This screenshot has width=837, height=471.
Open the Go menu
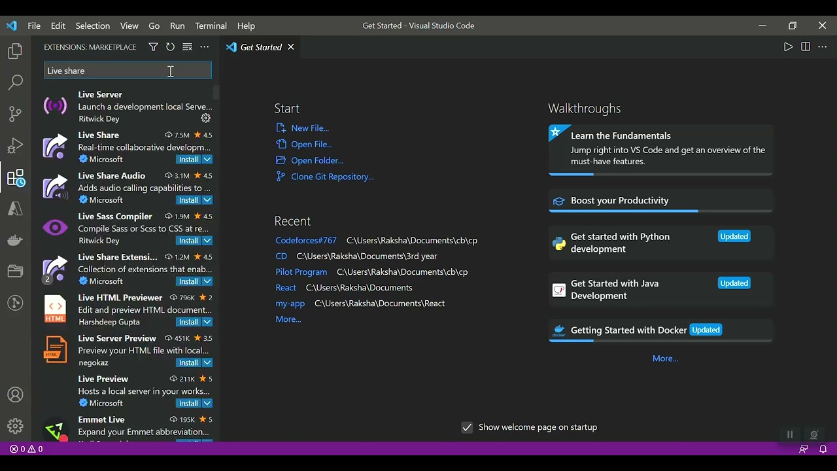(154, 26)
